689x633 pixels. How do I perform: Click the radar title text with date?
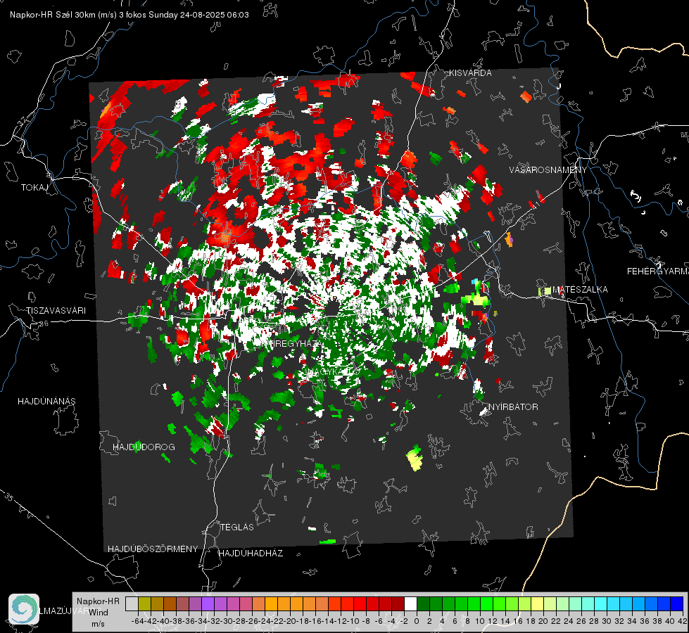coord(129,15)
